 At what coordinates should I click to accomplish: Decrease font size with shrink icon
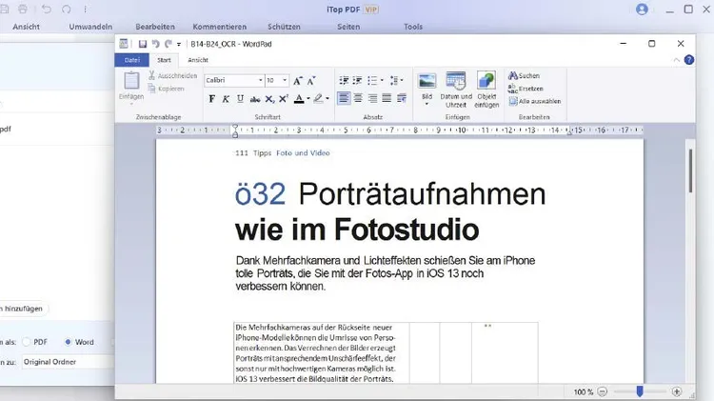coord(311,81)
